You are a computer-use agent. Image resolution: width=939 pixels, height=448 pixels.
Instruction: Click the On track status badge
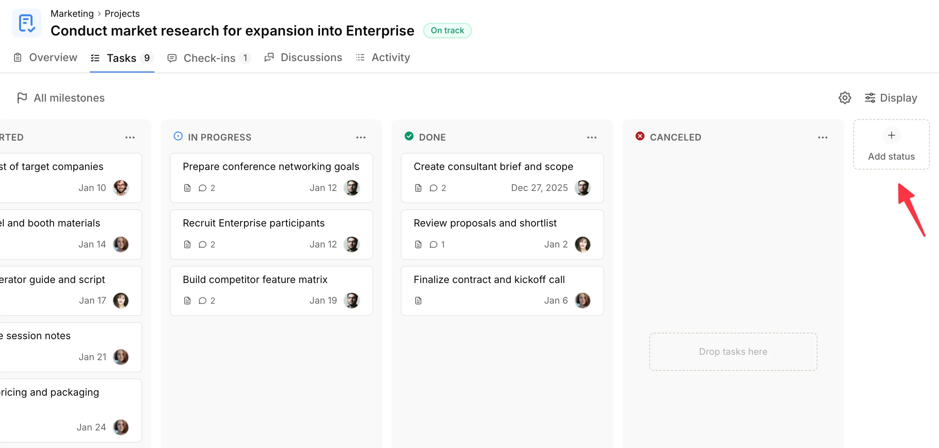coord(447,31)
